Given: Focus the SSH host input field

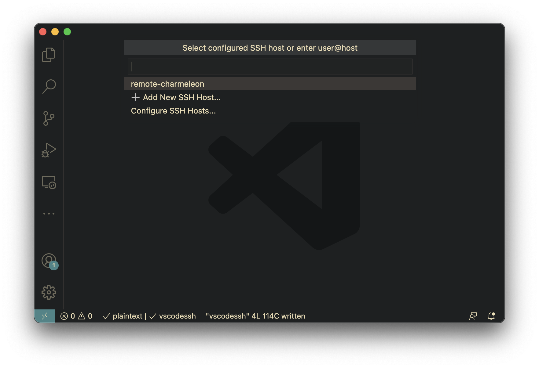Looking at the screenshot, I should tap(270, 67).
